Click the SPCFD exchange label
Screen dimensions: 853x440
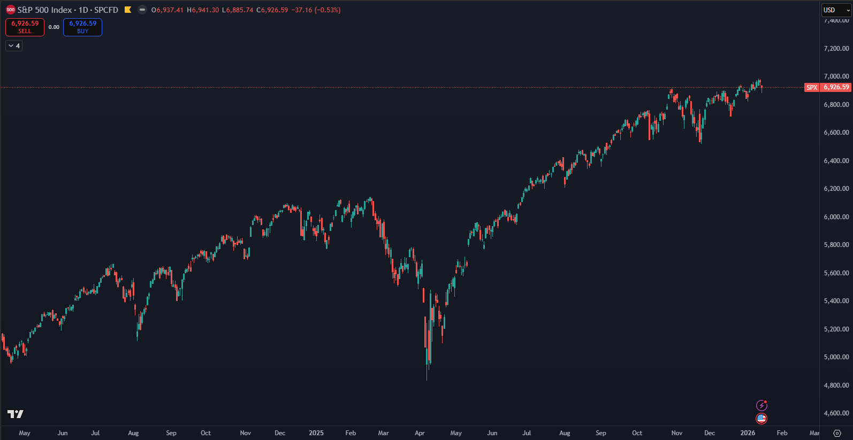click(106, 10)
